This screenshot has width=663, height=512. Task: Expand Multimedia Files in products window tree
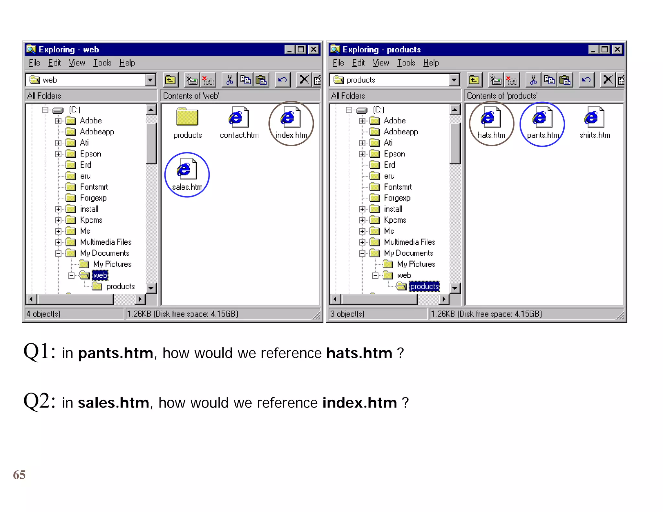click(362, 242)
